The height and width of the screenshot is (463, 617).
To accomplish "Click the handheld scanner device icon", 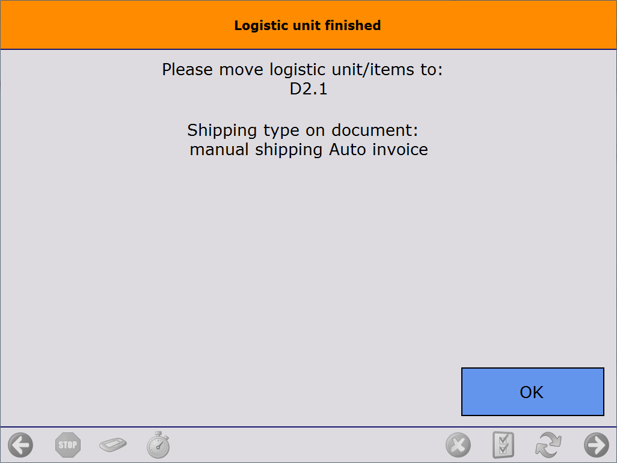I will pyautogui.click(x=113, y=446).
